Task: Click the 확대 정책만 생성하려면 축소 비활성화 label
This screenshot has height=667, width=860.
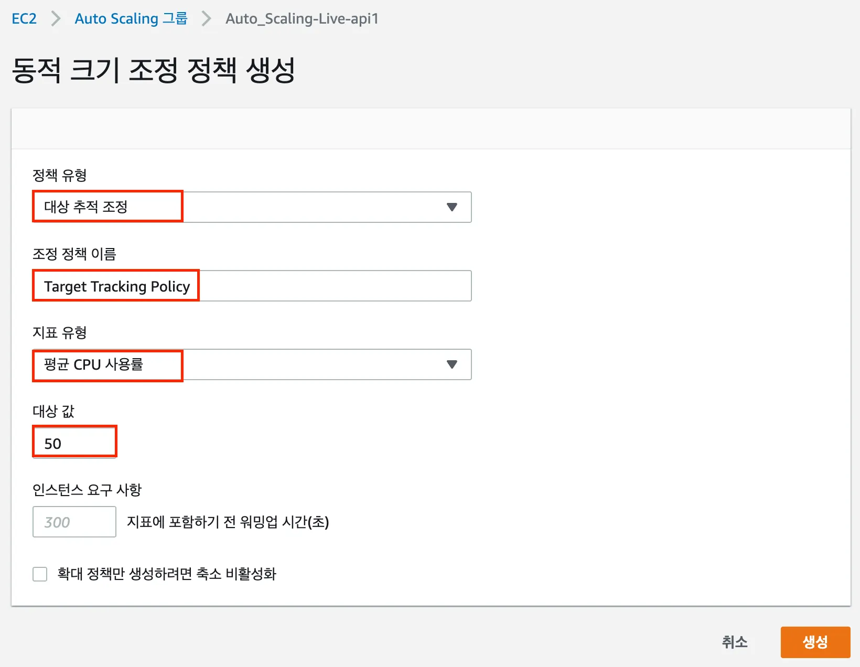Action: click(x=167, y=574)
